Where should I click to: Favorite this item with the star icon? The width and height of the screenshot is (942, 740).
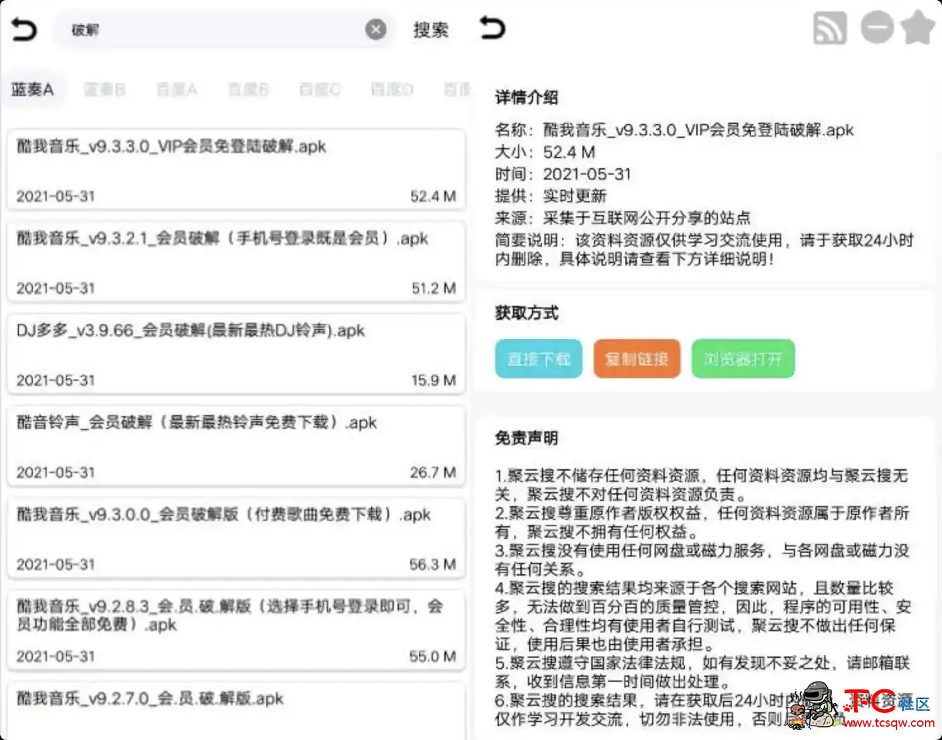click(918, 27)
